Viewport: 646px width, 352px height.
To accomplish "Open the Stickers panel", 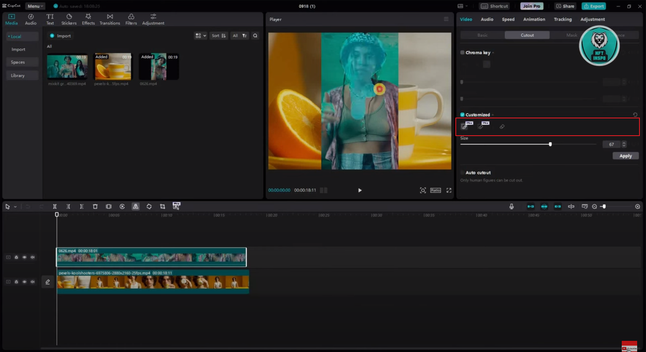I will coord(69,19).
